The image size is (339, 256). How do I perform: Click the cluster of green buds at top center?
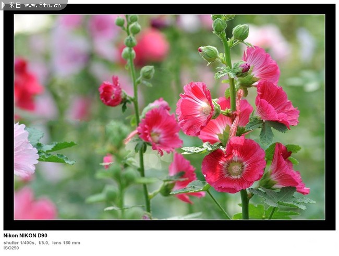pyautogui.click(x=129, y=36)
